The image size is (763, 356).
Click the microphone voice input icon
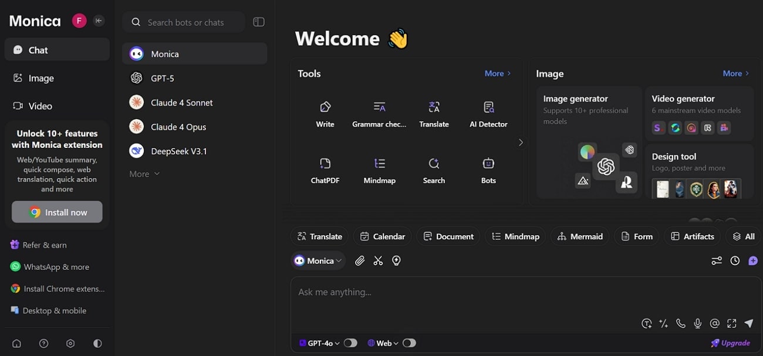(x=698, y=323)
